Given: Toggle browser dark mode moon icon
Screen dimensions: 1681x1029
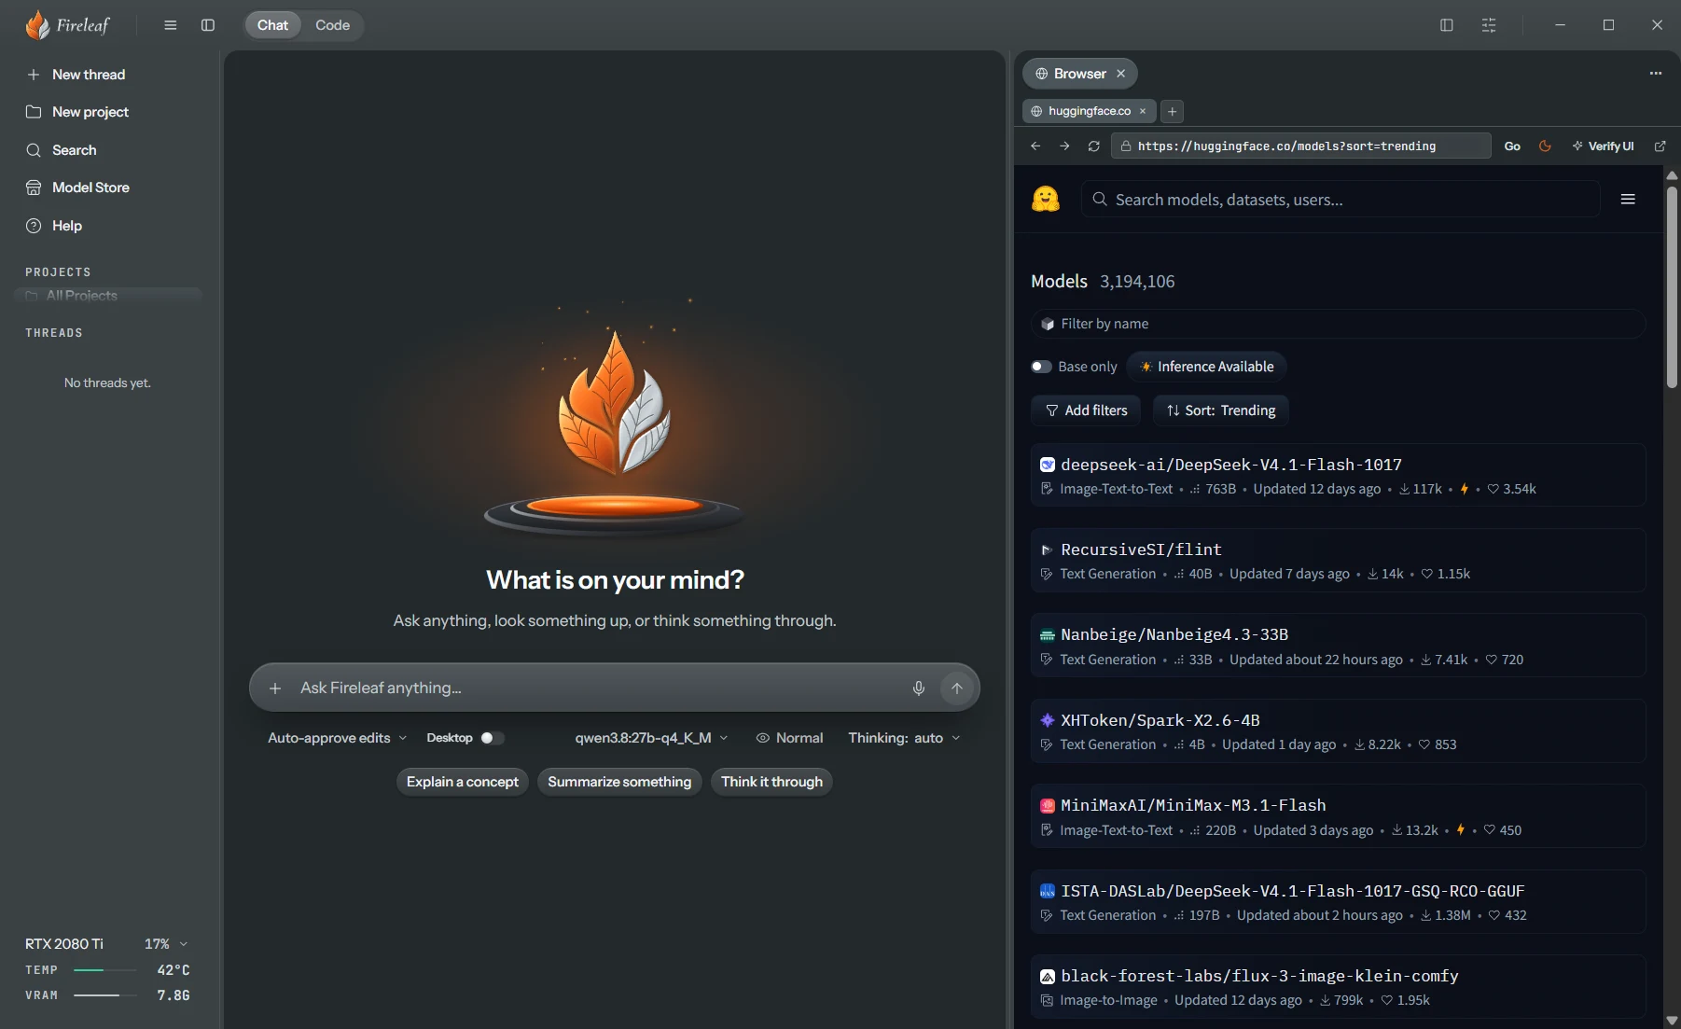Looking at the screenshot, I should [1545, 146].
